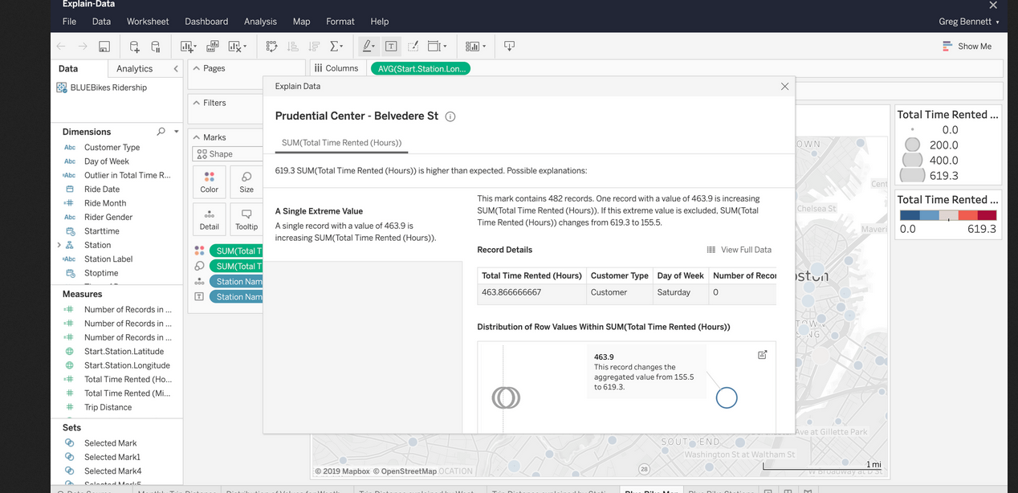Open the distribution chart as a new worksheet

point(762,355)
